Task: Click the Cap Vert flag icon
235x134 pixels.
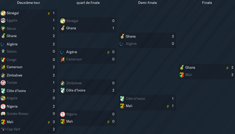Action: click(3, 129)
